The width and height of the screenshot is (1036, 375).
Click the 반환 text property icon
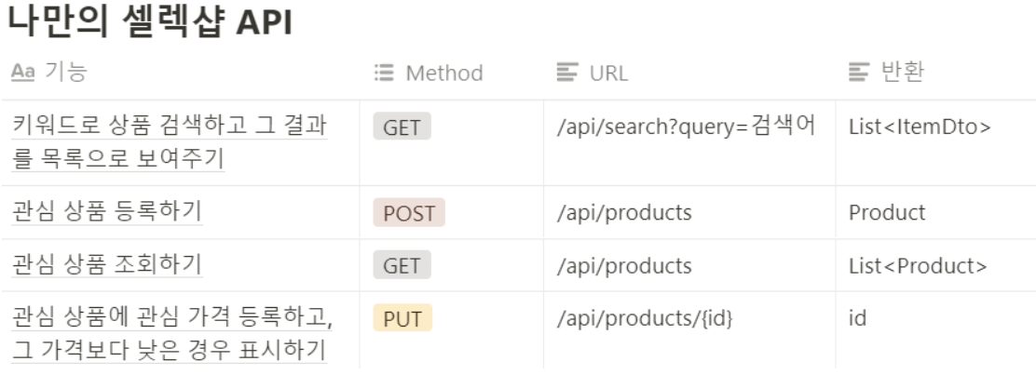[x=859, y=73]
